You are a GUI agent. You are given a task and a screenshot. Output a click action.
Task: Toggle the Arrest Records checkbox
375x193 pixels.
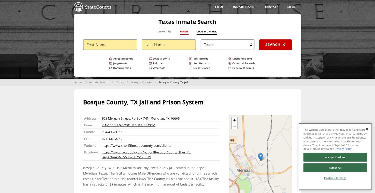click(111, 59)
